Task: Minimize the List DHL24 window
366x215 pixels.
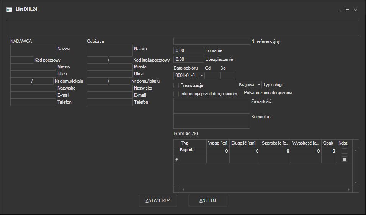Action: coord(339,10)
